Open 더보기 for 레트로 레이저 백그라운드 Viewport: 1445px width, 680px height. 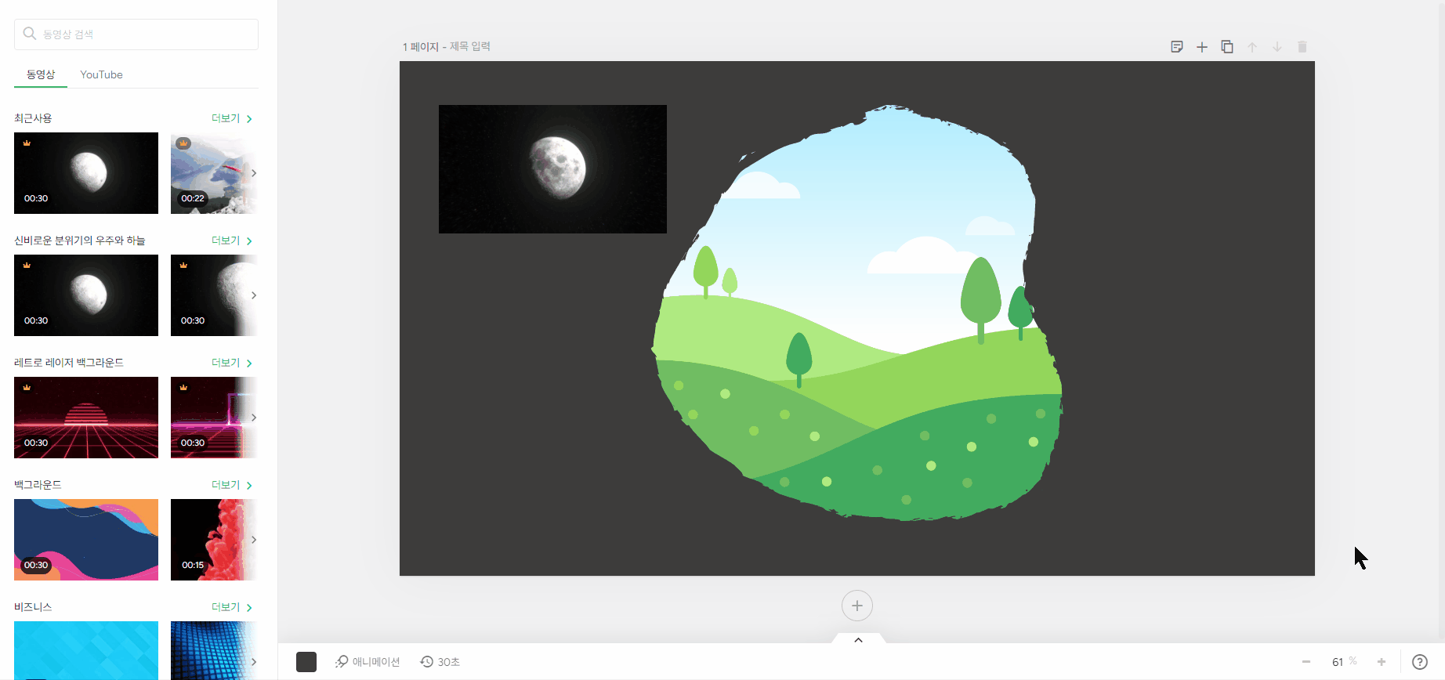(231, 363)
